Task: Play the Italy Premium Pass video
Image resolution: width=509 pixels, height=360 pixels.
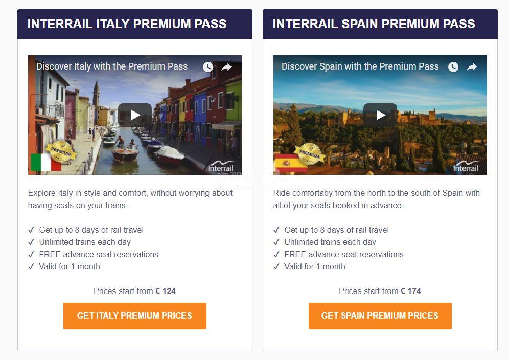Action: point(135,115)
